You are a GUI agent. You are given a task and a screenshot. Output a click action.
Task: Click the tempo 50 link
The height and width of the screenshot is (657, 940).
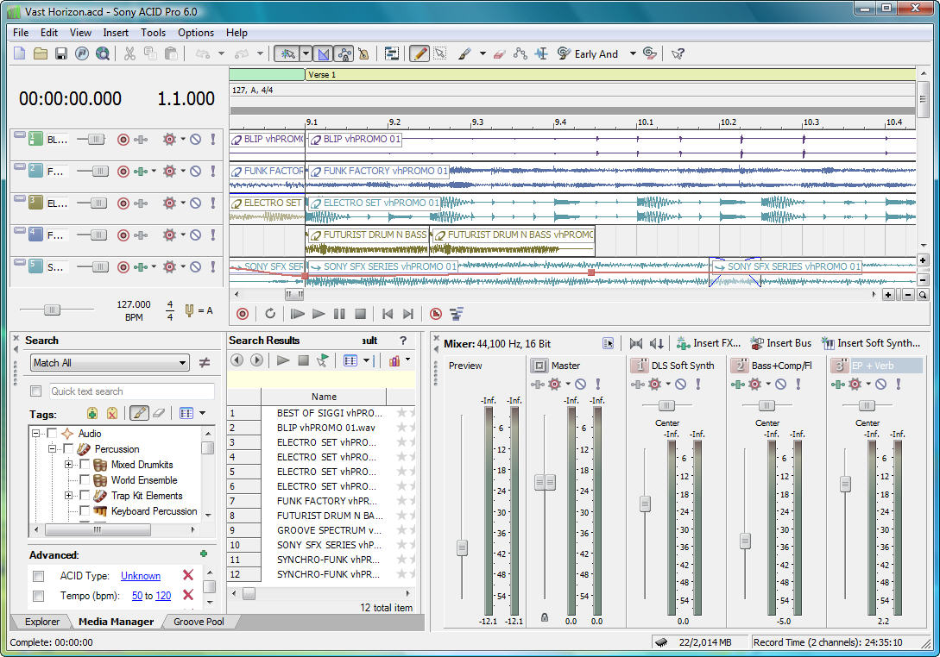click(x=137, y=596)
